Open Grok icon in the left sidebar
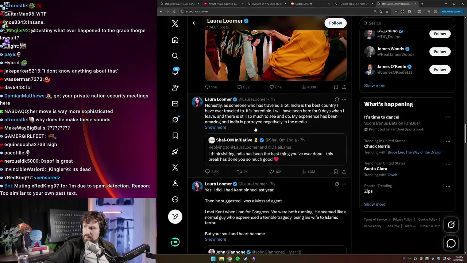 click(x=175, y=119)
